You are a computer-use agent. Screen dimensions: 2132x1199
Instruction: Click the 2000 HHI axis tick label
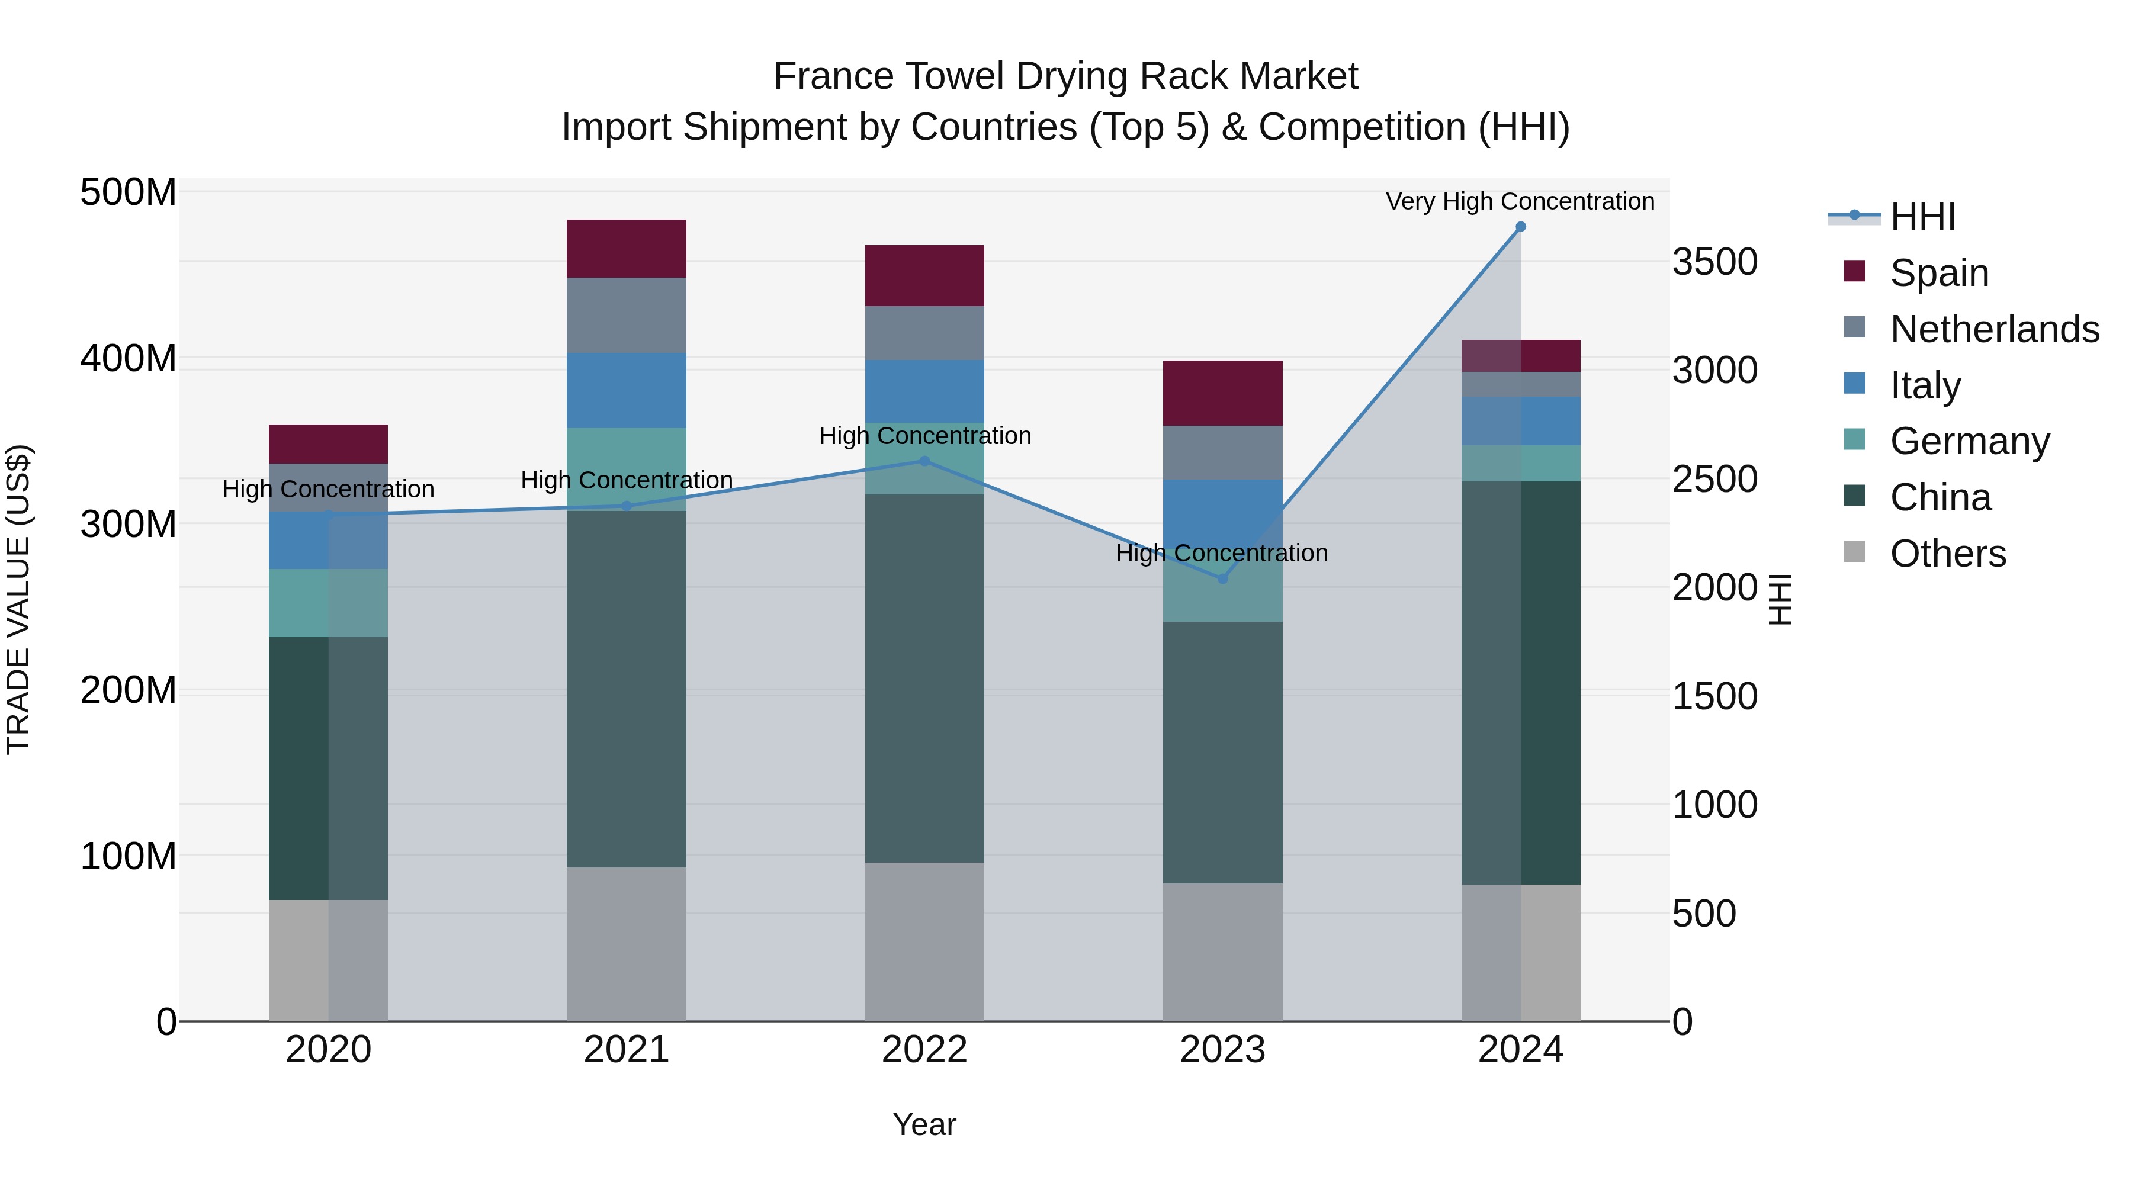point(1715,587)
